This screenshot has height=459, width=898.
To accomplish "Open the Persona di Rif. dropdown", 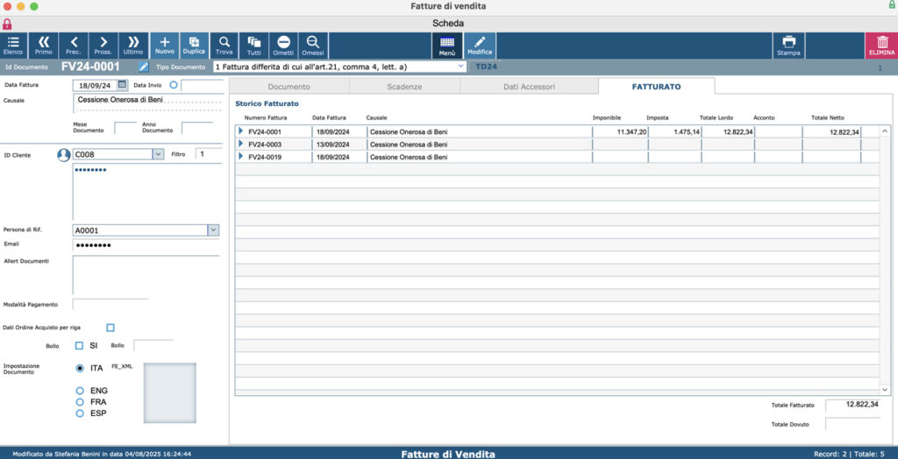I will 213,230.
